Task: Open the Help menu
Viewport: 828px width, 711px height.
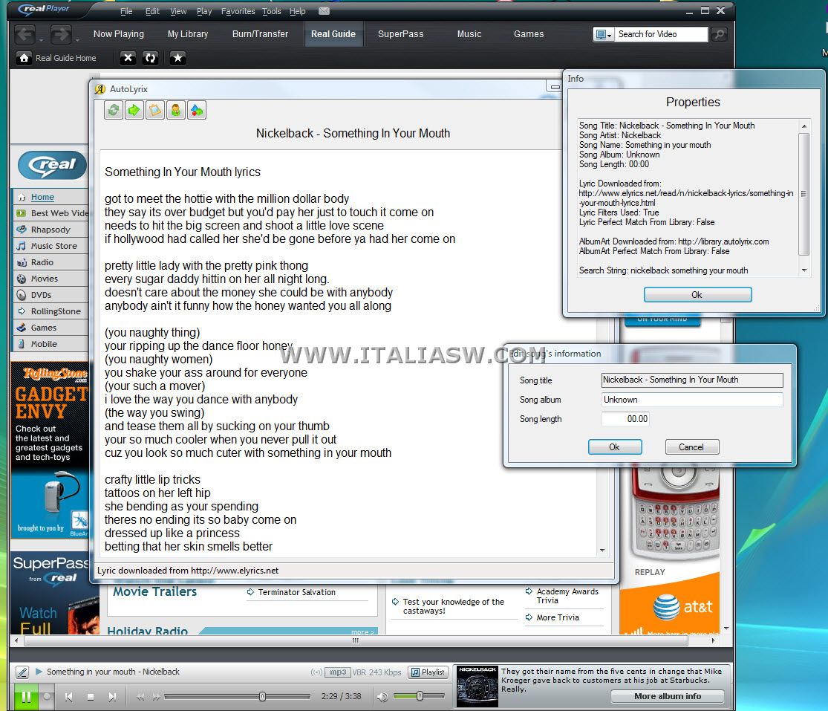Action: (297, 11)
